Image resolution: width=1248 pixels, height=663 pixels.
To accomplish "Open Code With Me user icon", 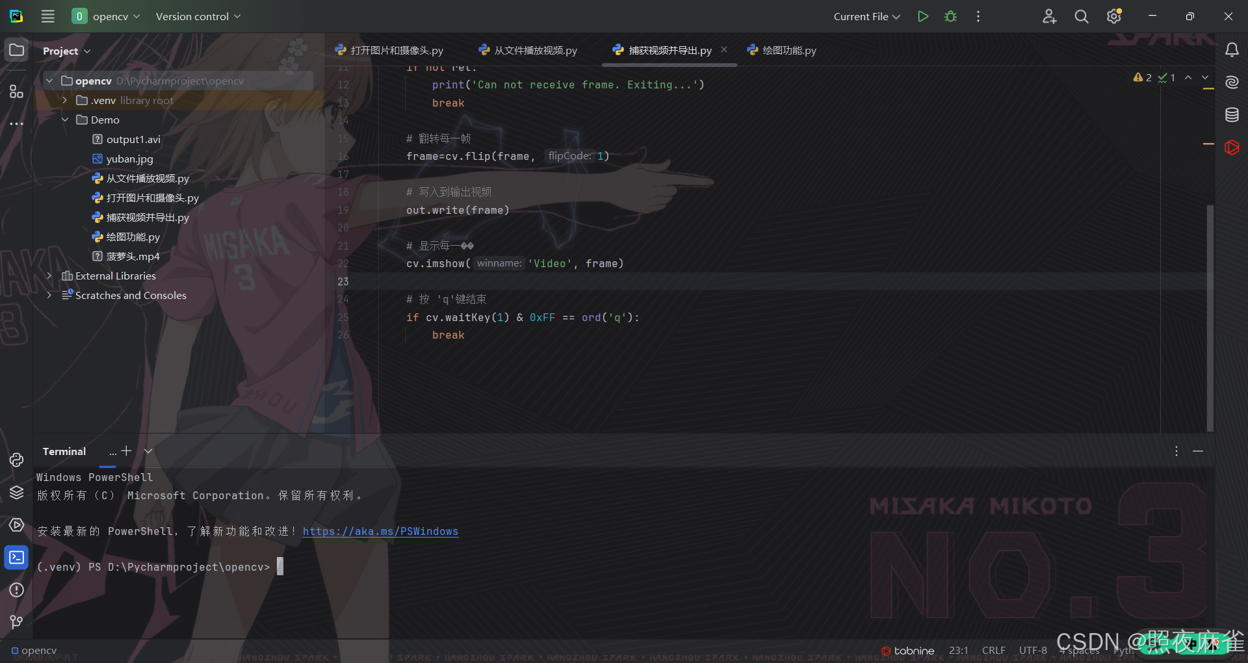I will pos(1049,16).
